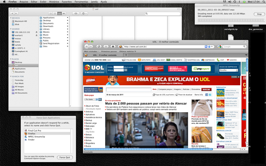Open Mais visitados bookmarks dropdown
Screen dimensions: 266x166
pyautogui.click(x=92, y=51)
